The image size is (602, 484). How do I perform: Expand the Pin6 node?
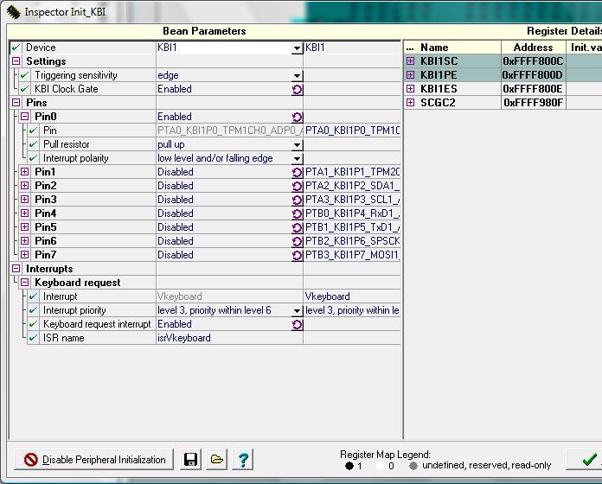[24, 240]
